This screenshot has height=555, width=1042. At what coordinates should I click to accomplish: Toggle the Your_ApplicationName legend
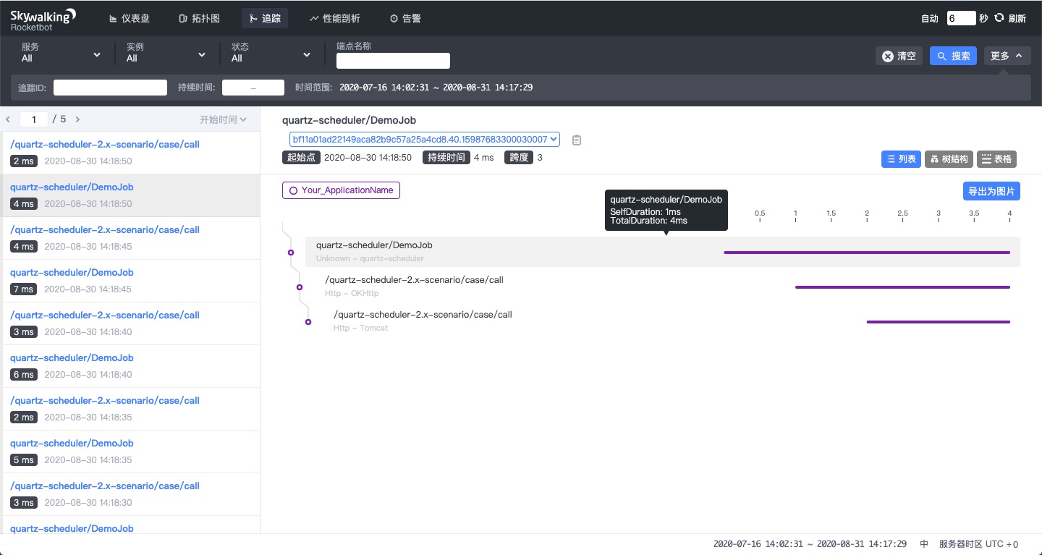341,190
